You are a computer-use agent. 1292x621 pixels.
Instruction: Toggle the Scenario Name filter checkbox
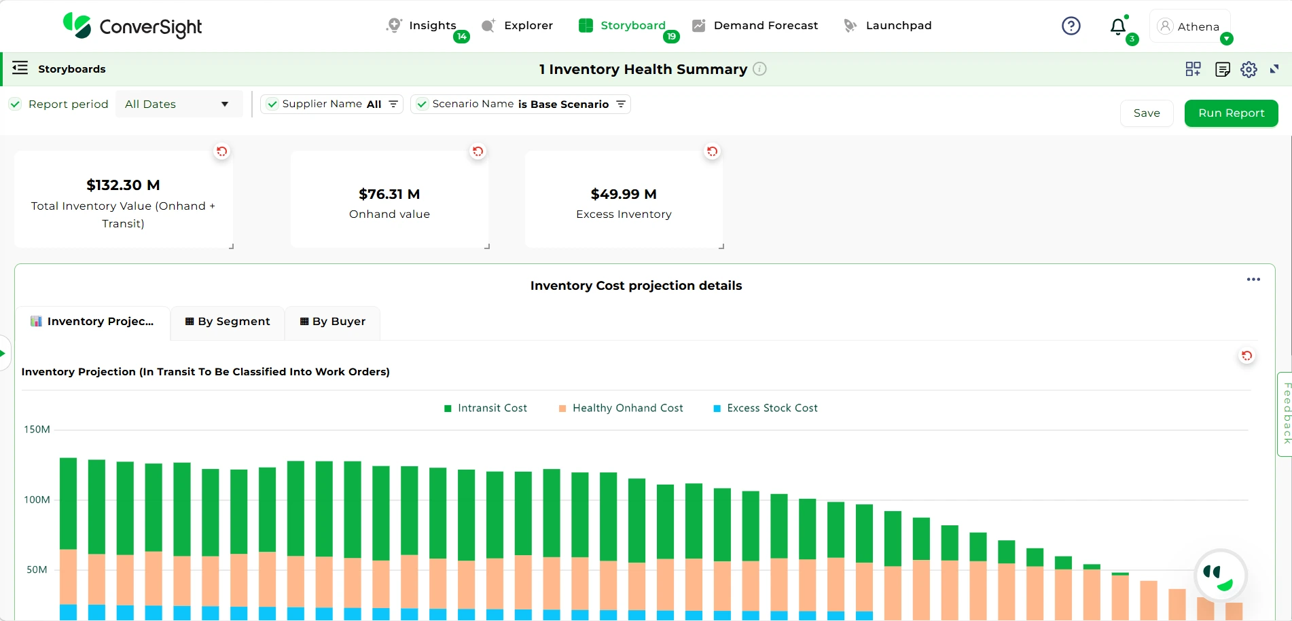[422, 104]
